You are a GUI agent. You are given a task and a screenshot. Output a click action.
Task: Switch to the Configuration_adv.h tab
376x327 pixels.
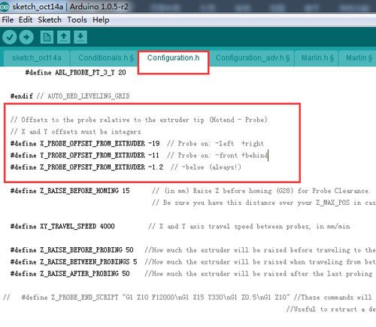pos(252,58)
